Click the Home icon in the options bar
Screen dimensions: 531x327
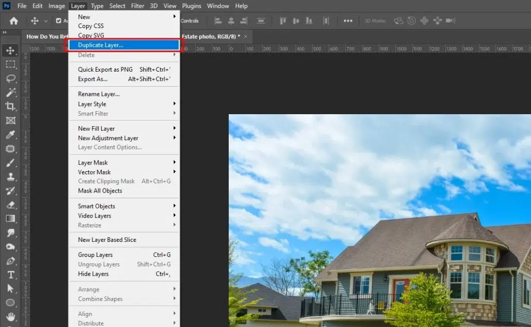tap(13, 21)
